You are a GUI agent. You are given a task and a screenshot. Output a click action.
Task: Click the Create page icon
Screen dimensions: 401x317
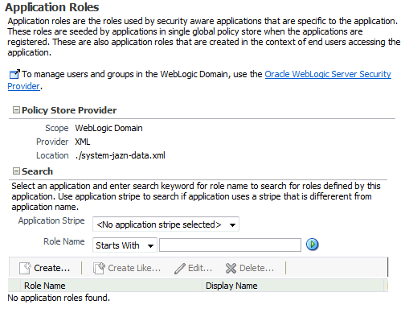click(25, 268)
